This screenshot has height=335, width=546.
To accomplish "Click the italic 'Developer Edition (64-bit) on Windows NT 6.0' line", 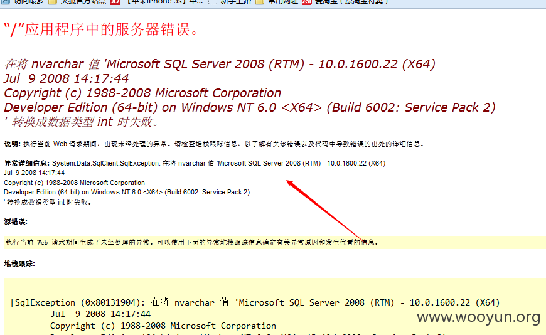I will coord(250,108).
